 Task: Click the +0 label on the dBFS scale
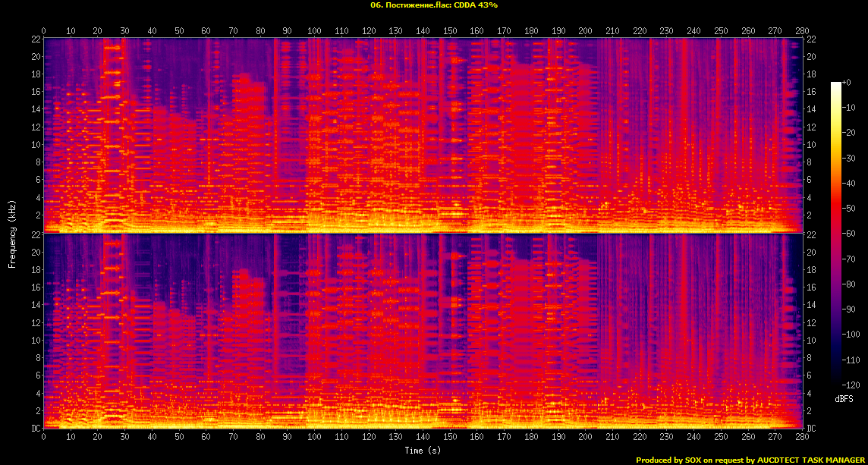pyautogui.click(x=848, y=83)
